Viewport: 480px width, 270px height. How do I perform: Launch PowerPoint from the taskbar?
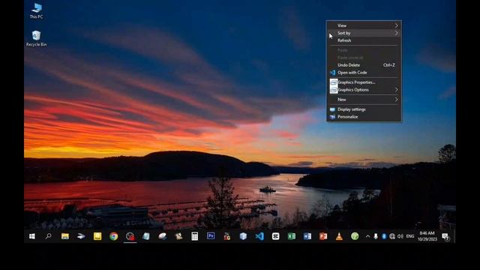click(323, 236)
